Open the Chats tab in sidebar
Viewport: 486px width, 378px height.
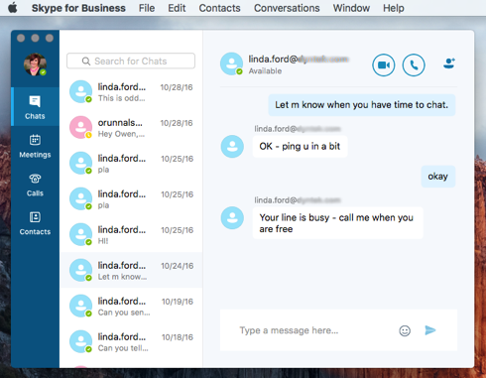[35, 107]
